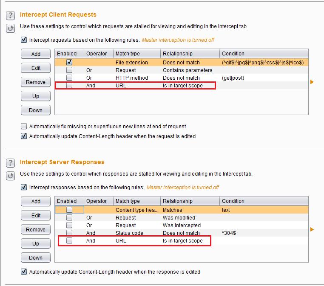Expand orange arrow beside server response rules
The width and height of the screenshot is (324, 286).
pos(312,229)
